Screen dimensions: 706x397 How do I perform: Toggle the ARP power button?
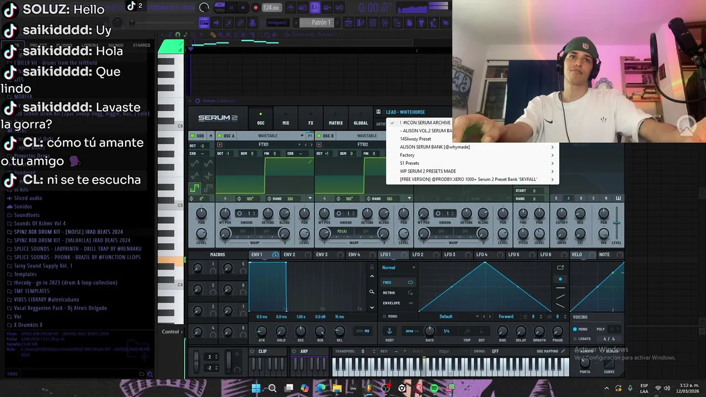coord(294,351)
